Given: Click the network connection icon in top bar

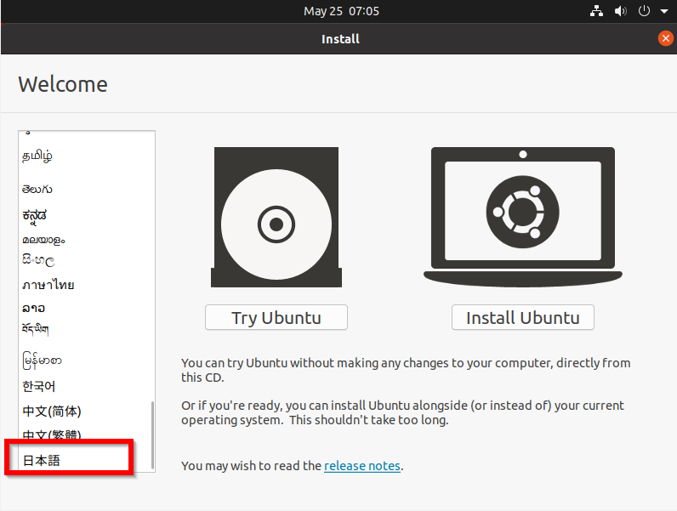Looking at the screenshot, I should pos(596,11).
